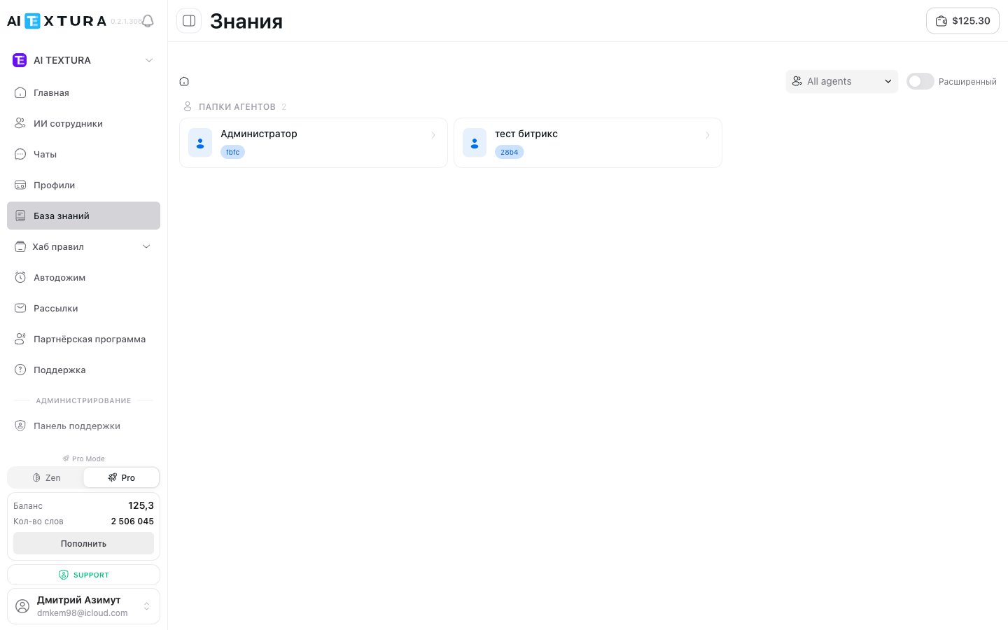Click the Поддержка question mark icon
This screenshot has height=630, width=1008.
(x=20, y=370)
